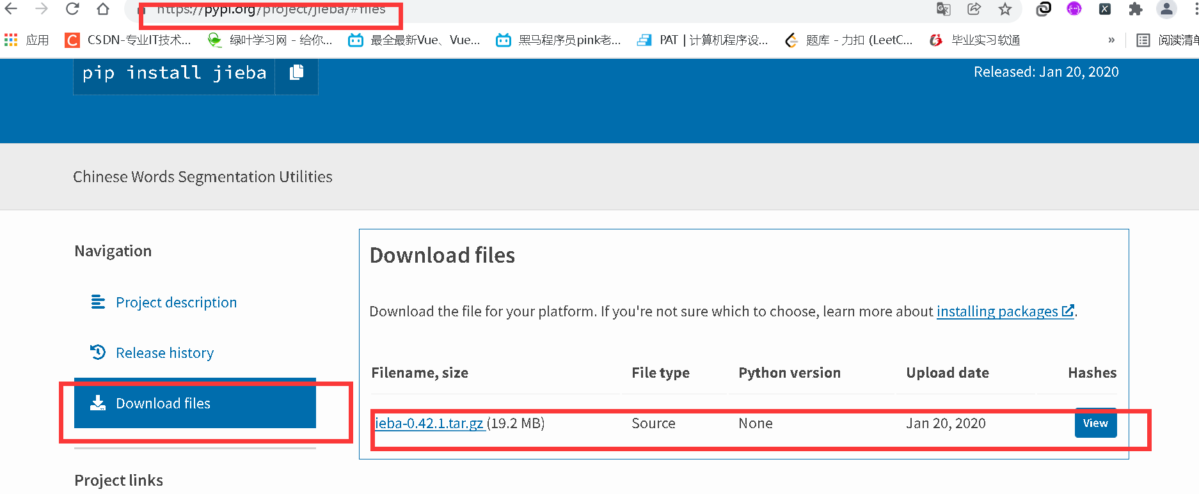Viewport: 1199px width, 494px height.
Task: Open Release history navigation tab
Action: pos(164,353)
